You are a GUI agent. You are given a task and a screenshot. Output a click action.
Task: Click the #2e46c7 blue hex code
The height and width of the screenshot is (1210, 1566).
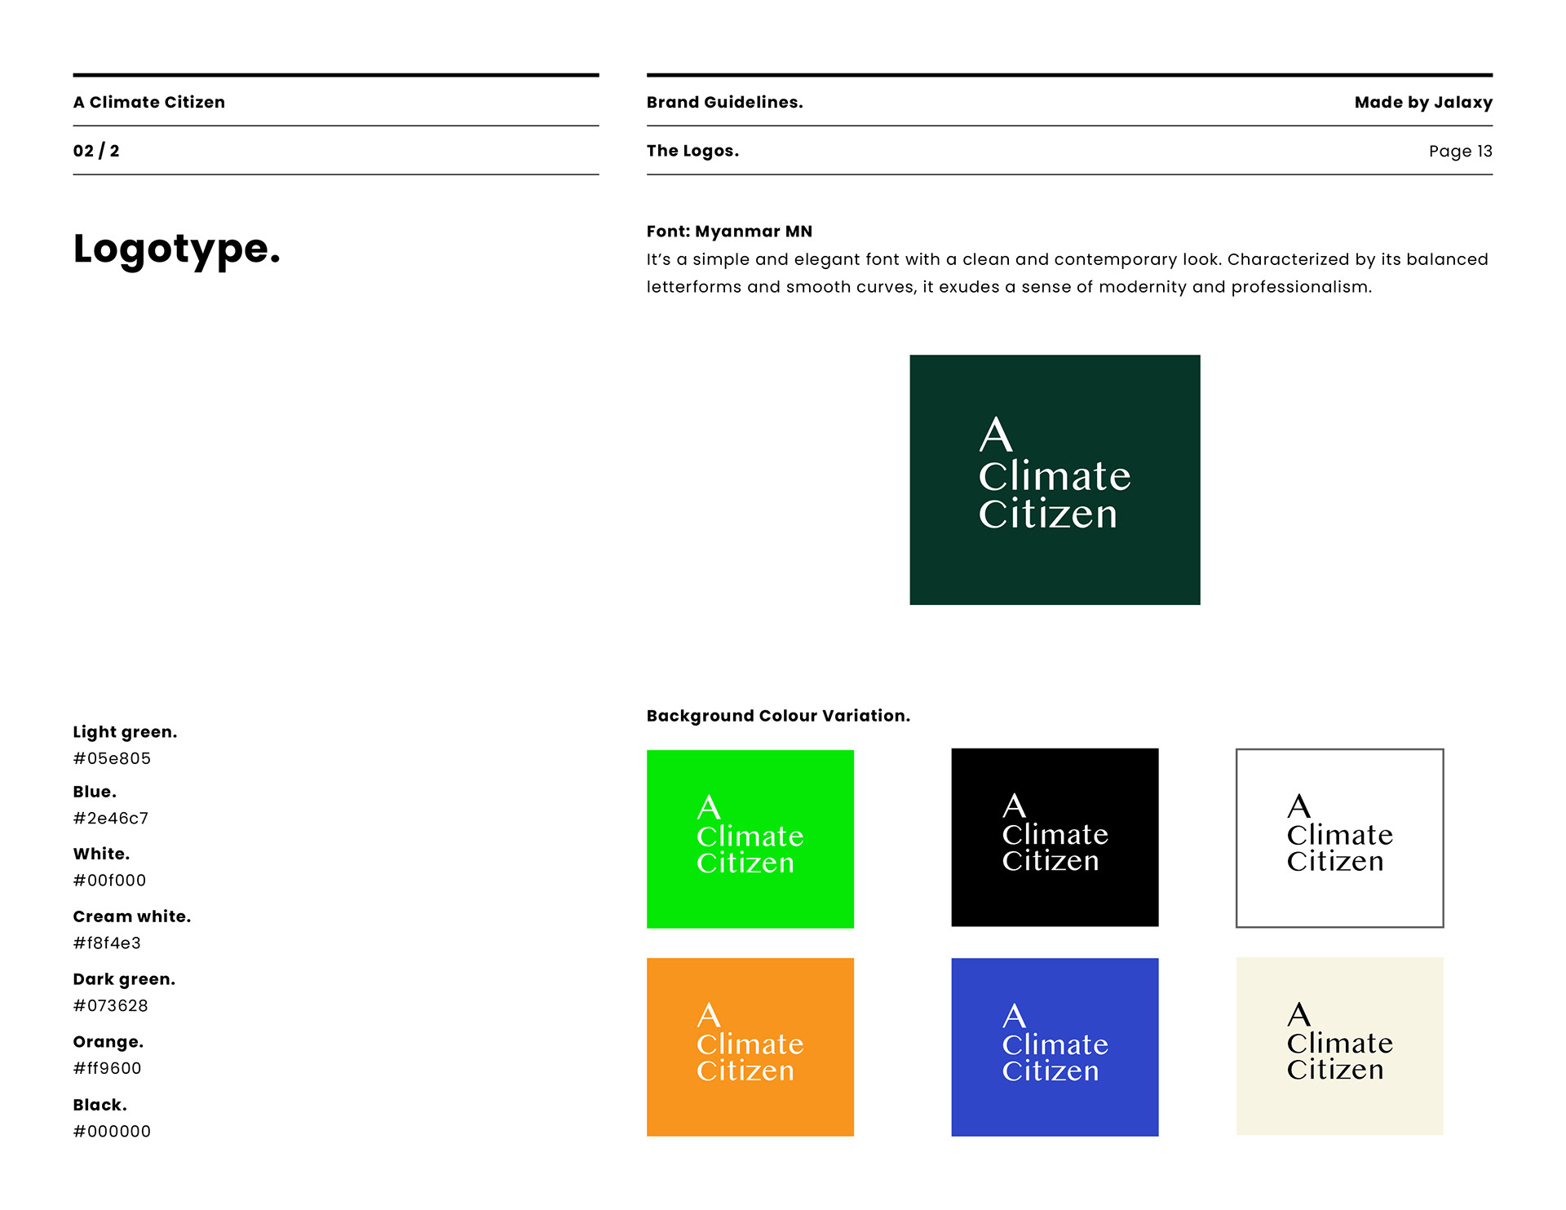[111, 818]
